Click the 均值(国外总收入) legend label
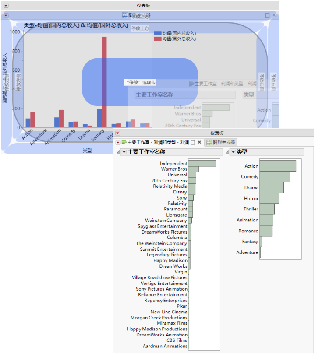The image size is (315, 354). (x=179, y=39)
